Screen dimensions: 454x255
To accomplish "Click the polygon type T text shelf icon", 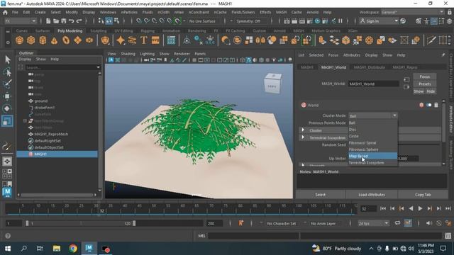I will point(143,40).
